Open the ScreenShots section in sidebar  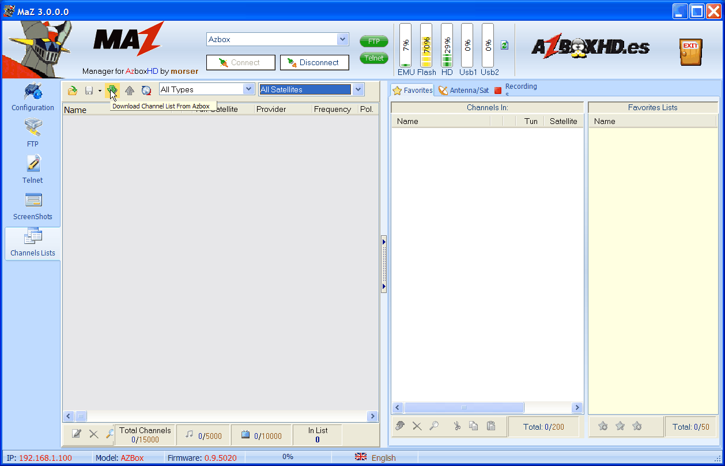33,206
